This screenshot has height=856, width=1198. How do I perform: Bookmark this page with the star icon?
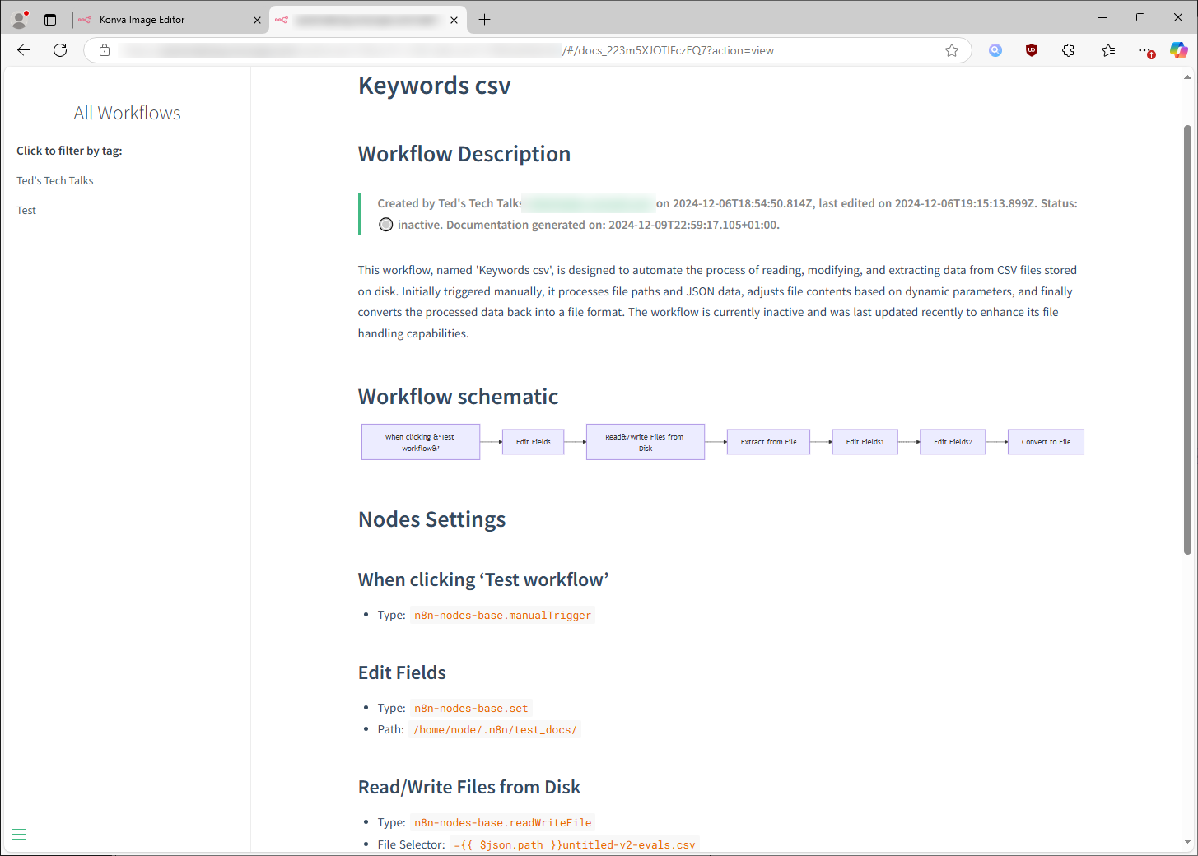tap(952, 50)
